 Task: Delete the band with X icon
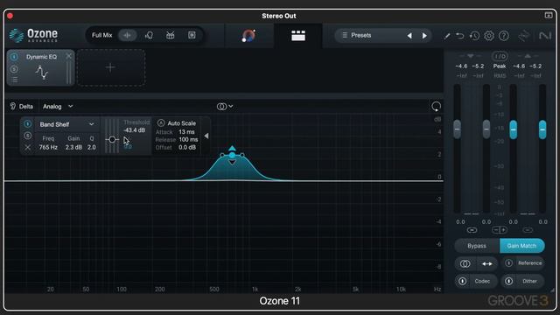[x=27, y=147]
